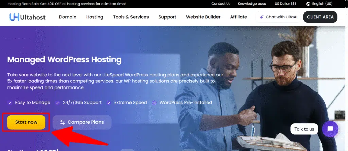Open the US Dollar currency selector
The width and height of the screenshot is (348, 151).
(285, 4)
